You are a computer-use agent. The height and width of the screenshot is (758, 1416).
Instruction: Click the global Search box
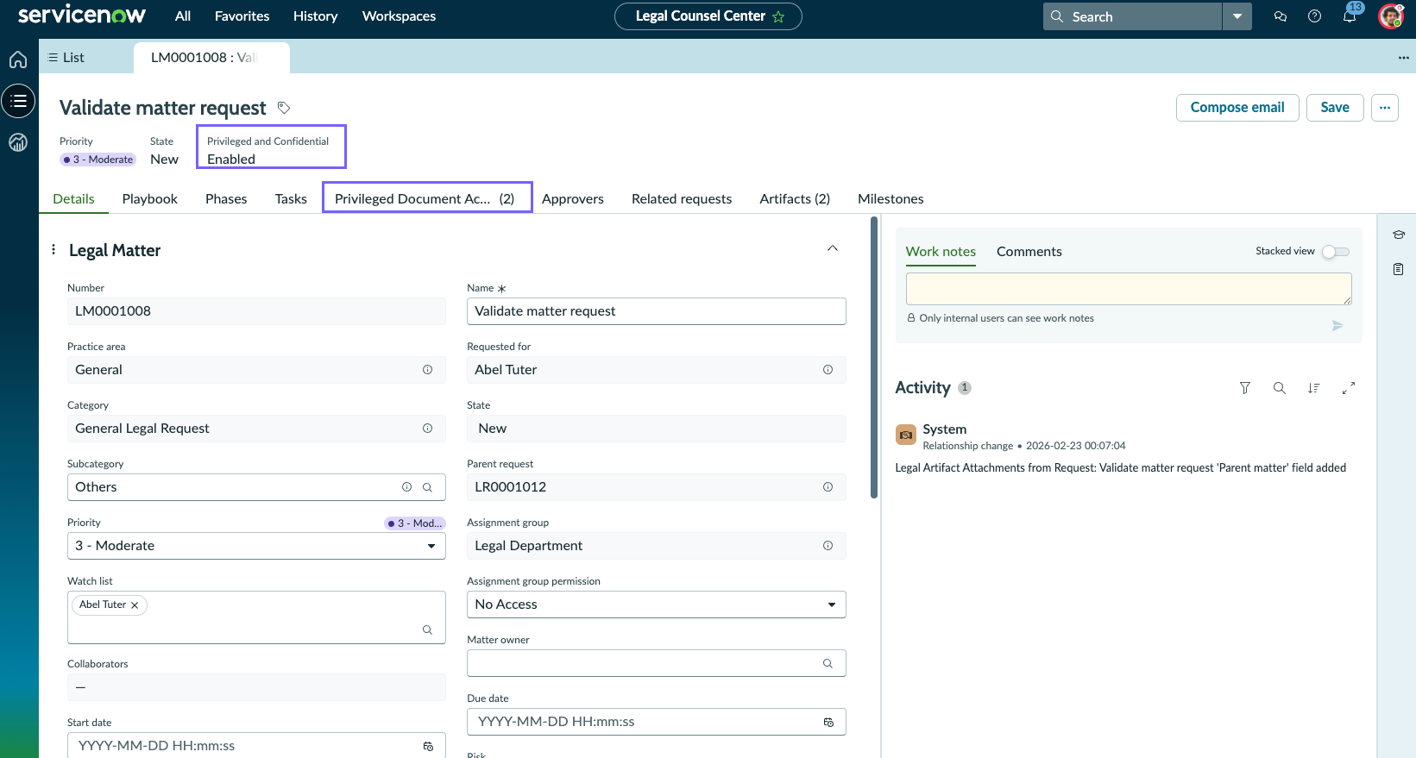[x=1132, y=16]
